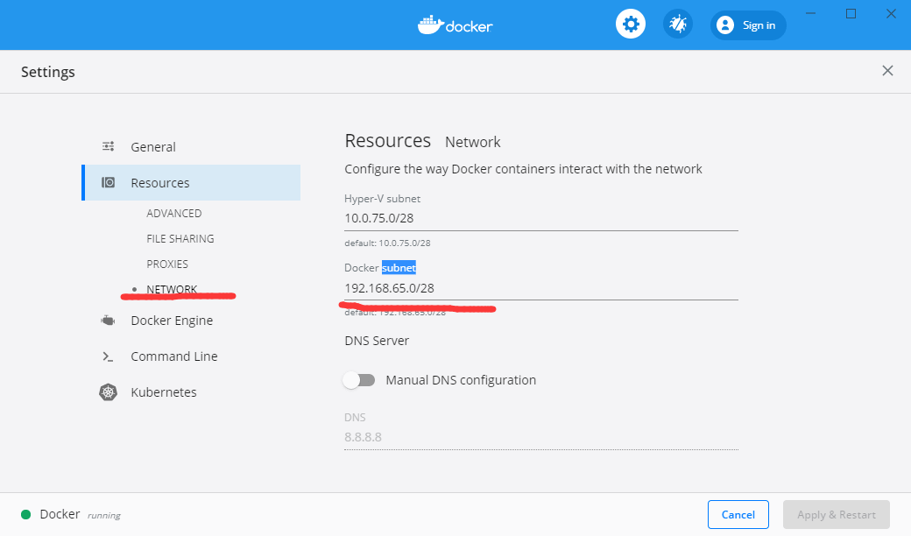Click the Docker whale logo in header
This screenshot has height=536, width=911.
pos(430,25)
